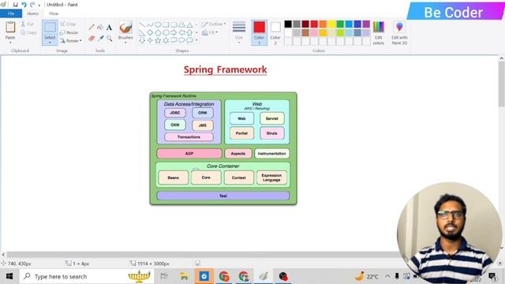Choose the Cloud callout shape
505x284 pixels.
189,40
